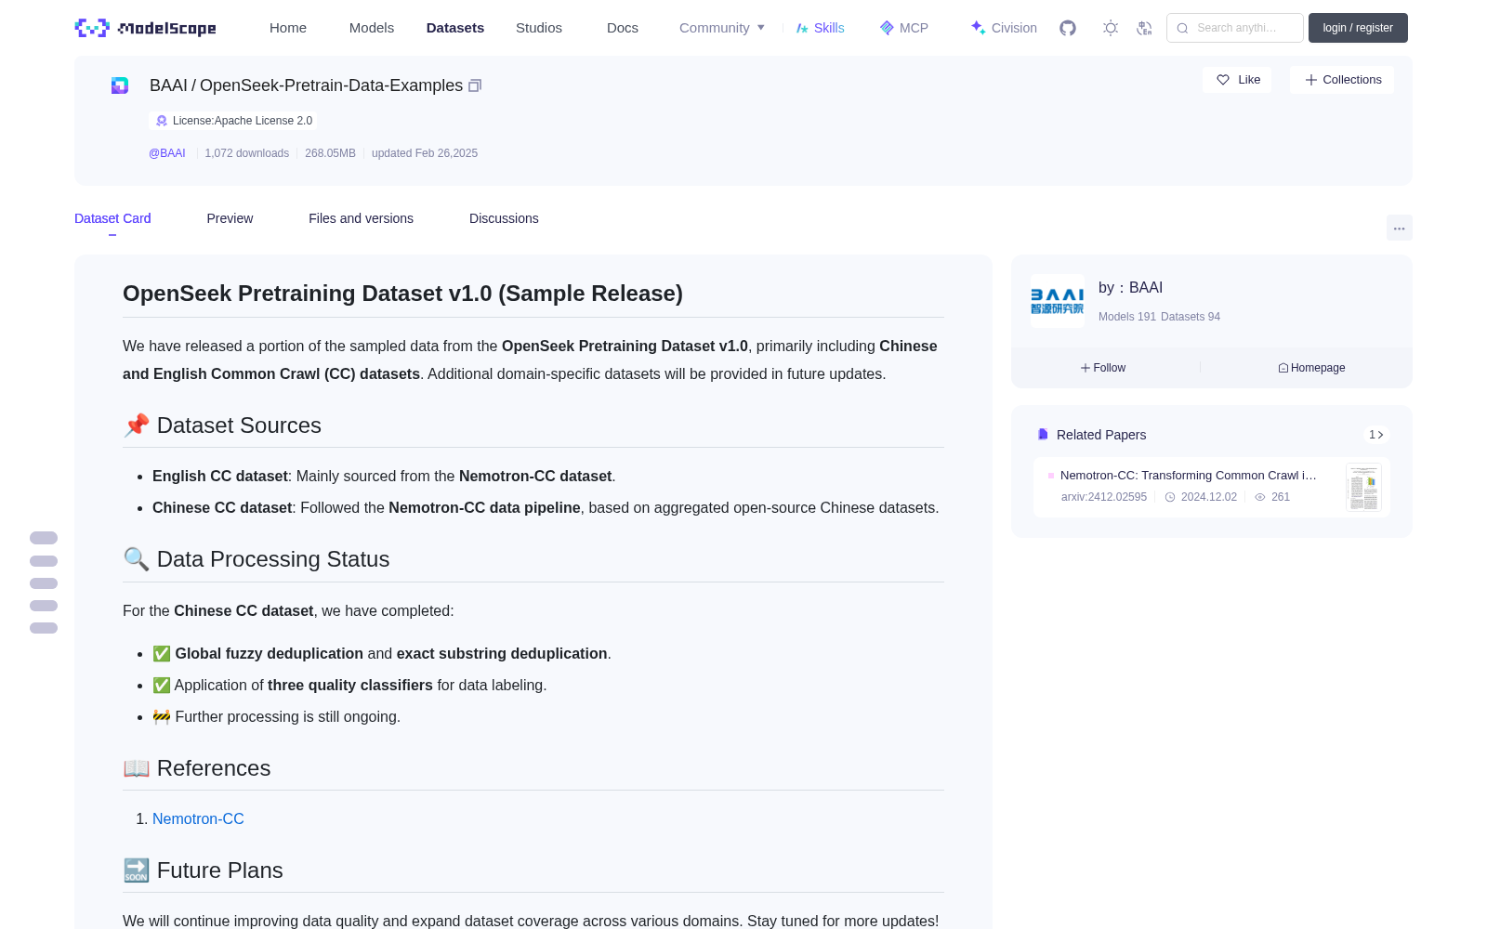Viewport: 1487px width, 929px height.
Task: Click login / register button
Action: pyautogui.click(x=1358, y=28)
